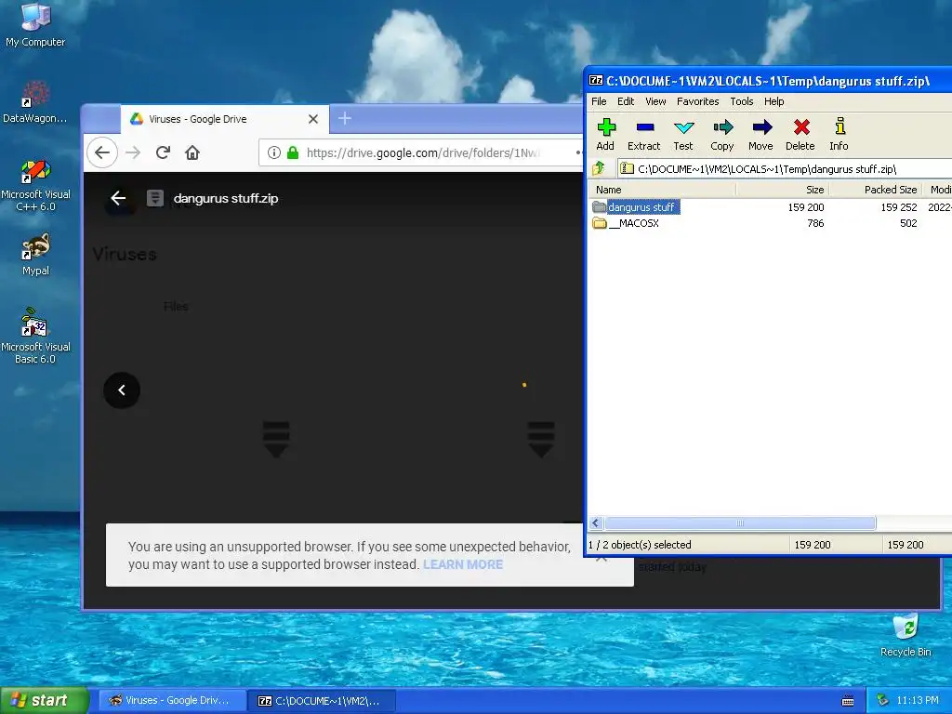952x714 pixels.
Task: Click the keyboard icon in system tray
Action: (848, 701)
